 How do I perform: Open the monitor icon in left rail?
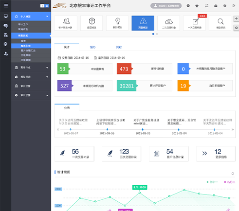(x=6, y=16)
